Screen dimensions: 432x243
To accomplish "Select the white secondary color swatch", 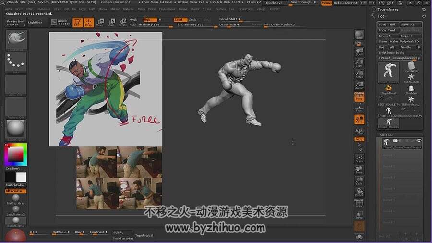I will (21, 177).
